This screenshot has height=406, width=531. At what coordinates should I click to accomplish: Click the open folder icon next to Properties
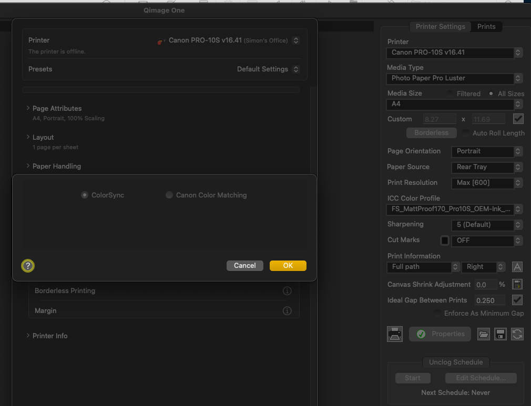(x=484, y=334)
